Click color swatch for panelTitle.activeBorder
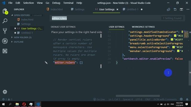Image resolution: width=191 pixels, height=107 pixels. click(172, 40)
